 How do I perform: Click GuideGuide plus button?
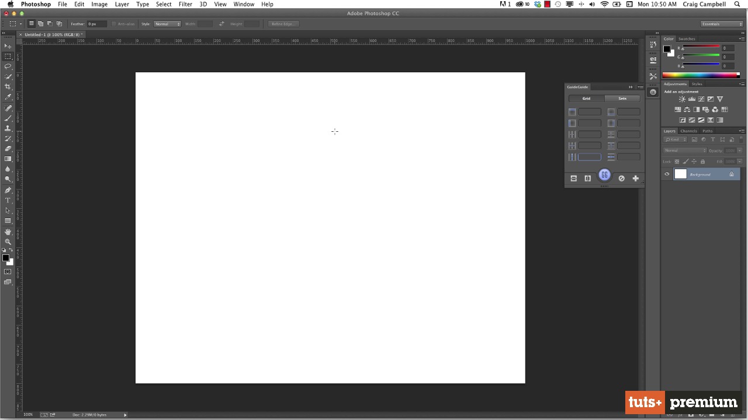pos(636,178)
